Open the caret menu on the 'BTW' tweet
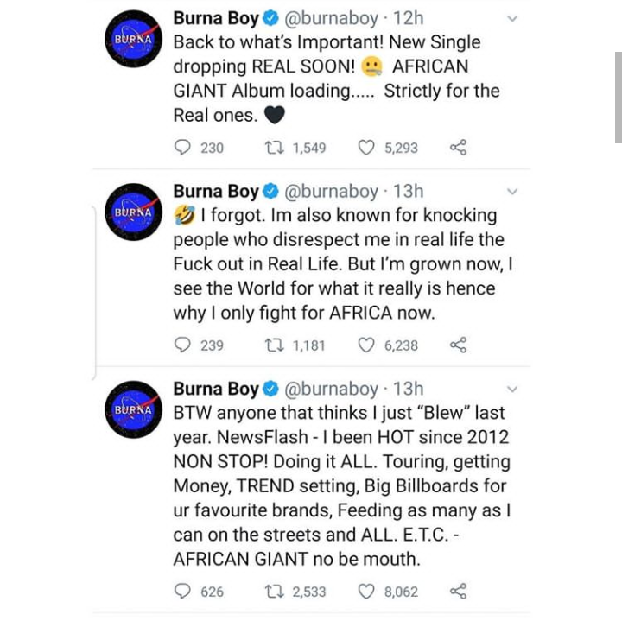 tap(512, 389)
